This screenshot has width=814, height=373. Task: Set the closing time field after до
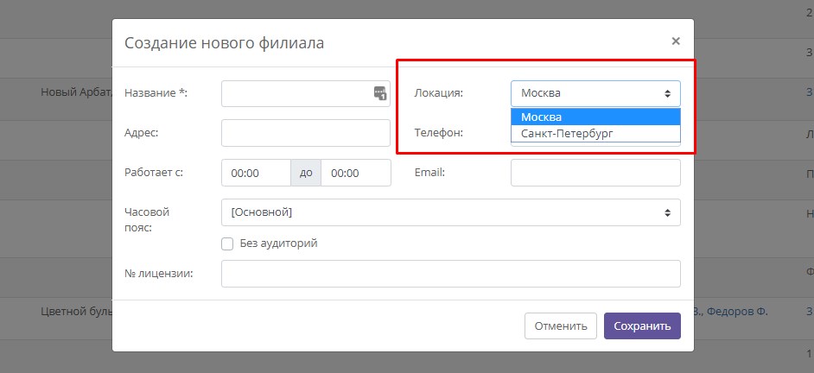click(x=356, y=173)
